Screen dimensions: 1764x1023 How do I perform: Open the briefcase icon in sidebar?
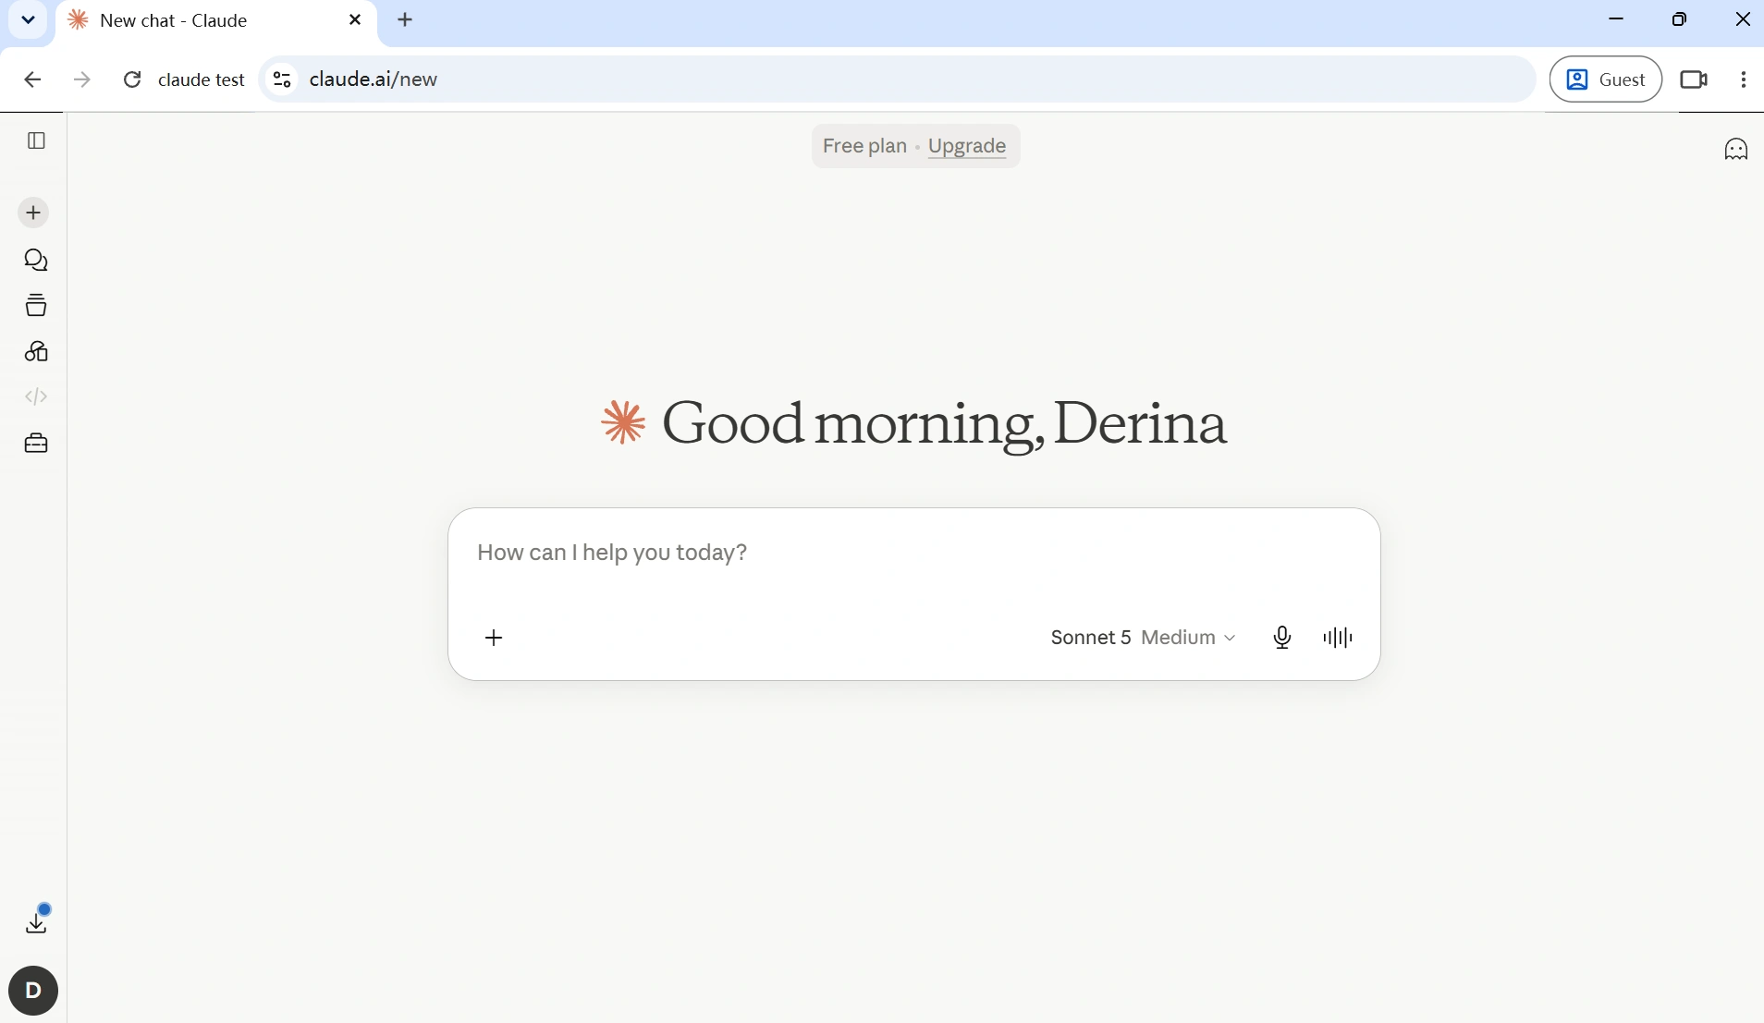point(36,444)
